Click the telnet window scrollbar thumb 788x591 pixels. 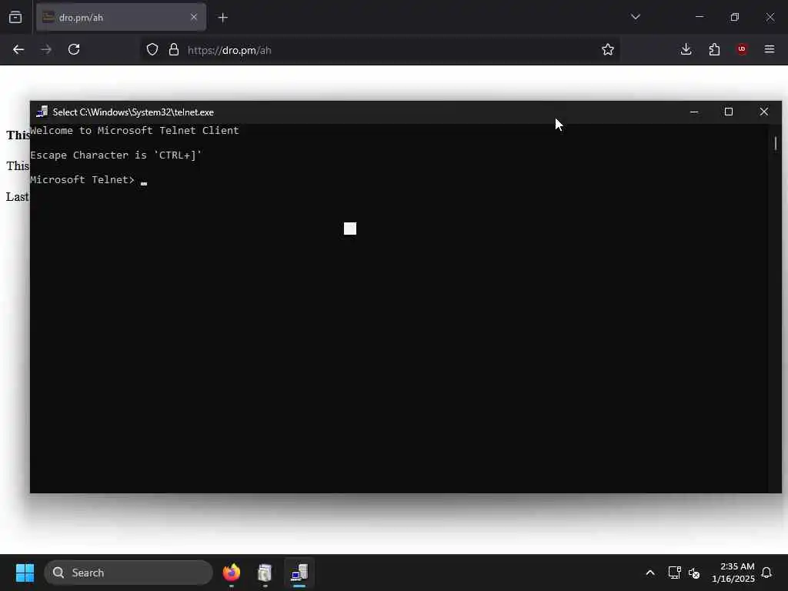[x=776, y=143]
